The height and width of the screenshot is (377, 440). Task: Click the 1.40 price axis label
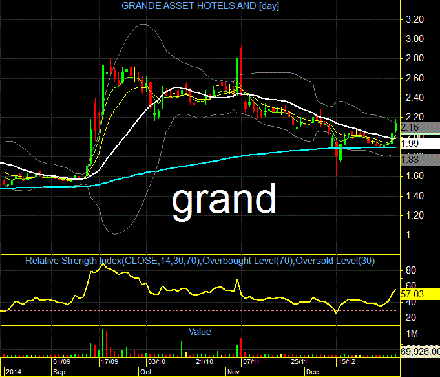tap(414, 195)
